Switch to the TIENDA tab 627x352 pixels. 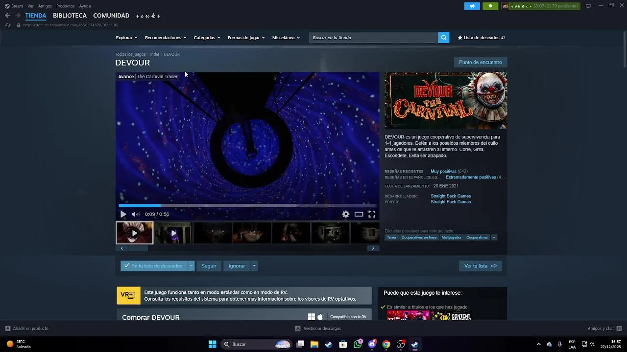point(36,16)
